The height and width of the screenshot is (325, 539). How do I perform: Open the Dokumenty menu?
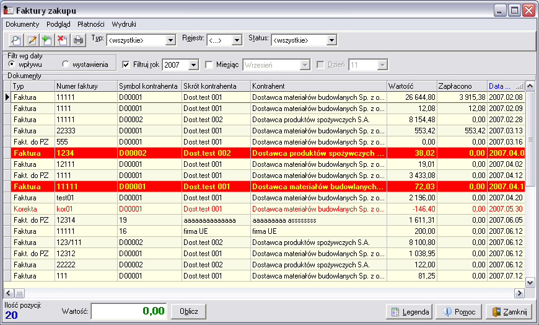point(22,24)
